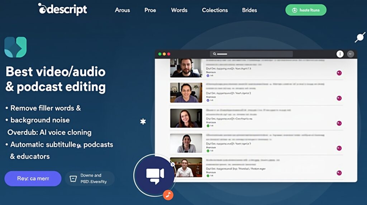Click the orange music note badge

pyautogui.click(x=168, y=195)
